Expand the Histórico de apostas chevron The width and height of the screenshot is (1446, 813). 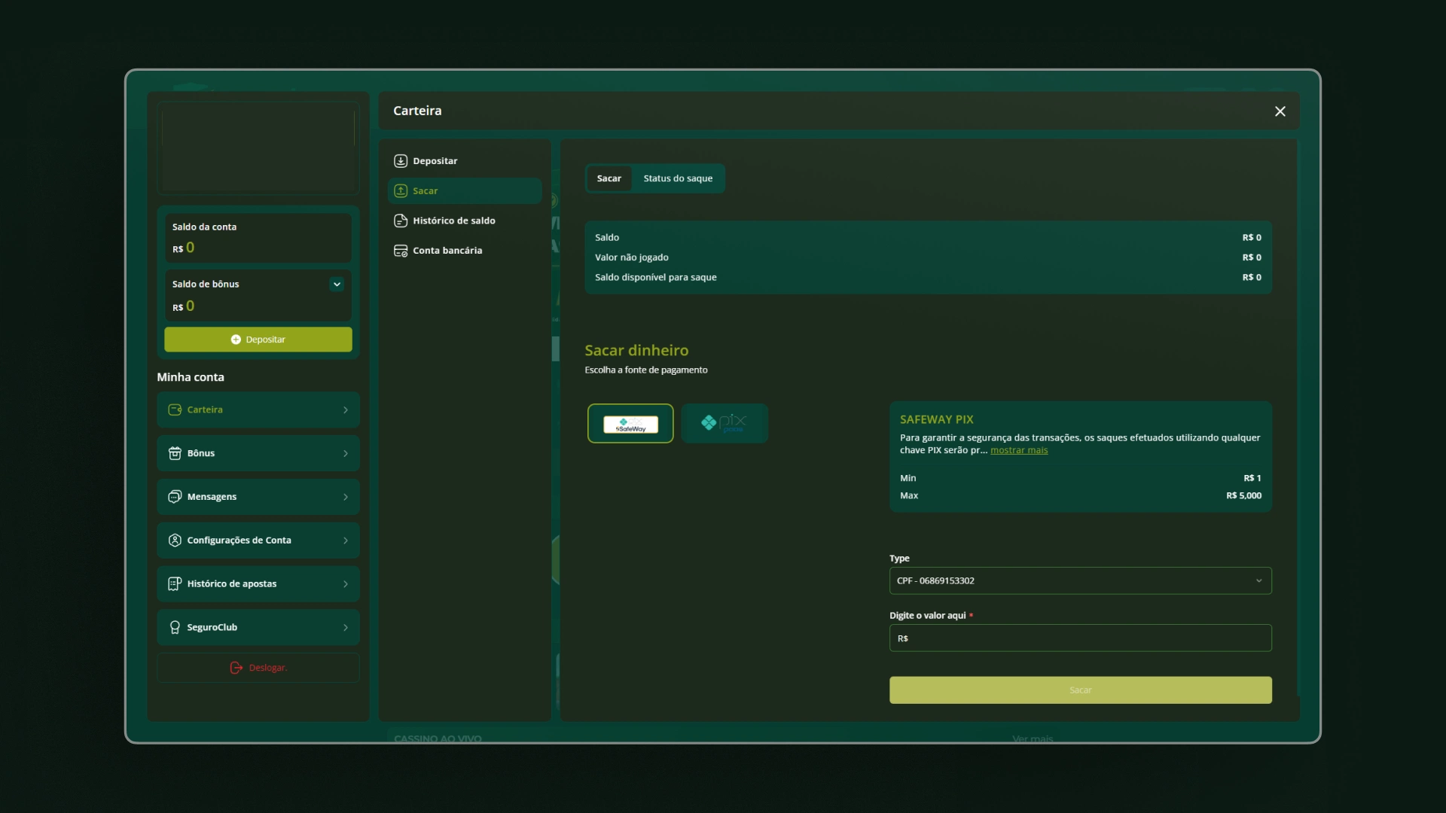coord(346,584)
